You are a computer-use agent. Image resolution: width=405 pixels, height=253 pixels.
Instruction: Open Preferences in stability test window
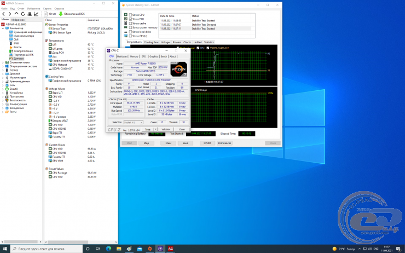click(x=224, y=143)
